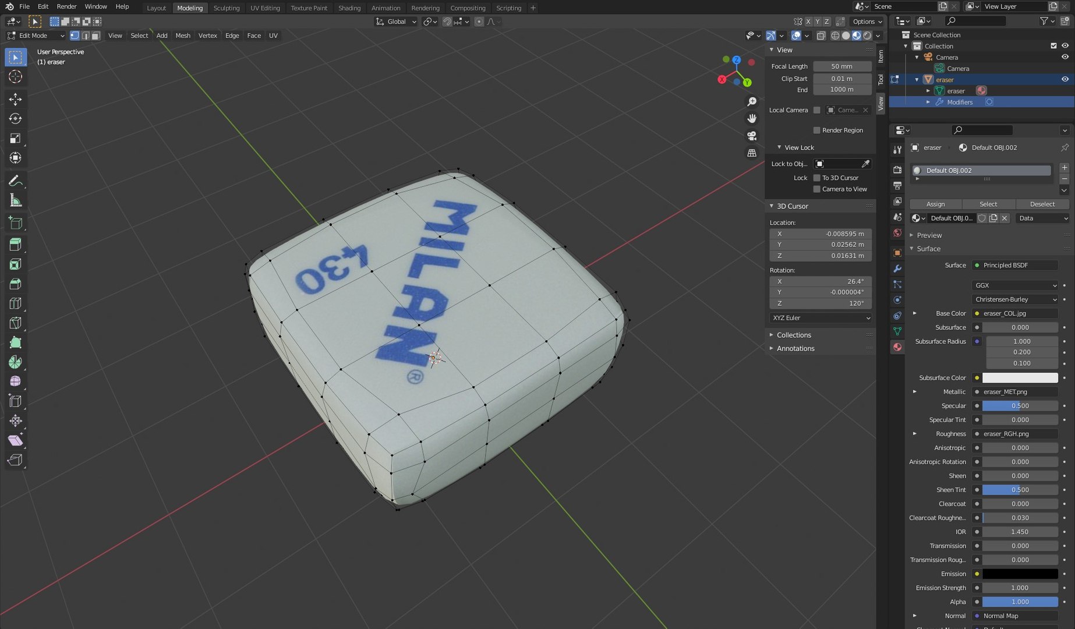Toggle visibility of the Camera object

(x=1065, y=57)
